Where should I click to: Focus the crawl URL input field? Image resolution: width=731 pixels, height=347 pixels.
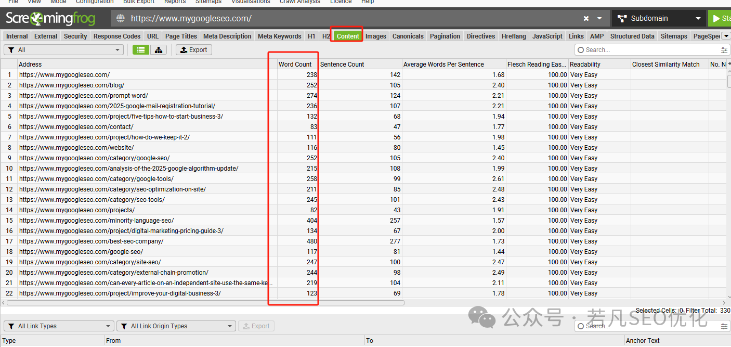[354, 19]
